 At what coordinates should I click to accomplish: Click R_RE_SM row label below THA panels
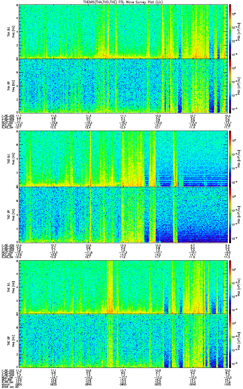[7, 128]
